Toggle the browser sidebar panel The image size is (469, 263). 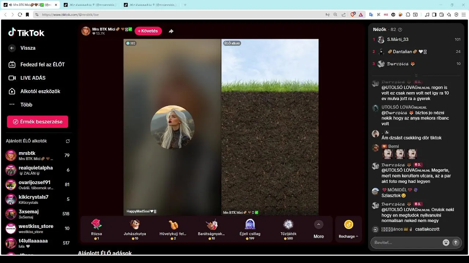click(434, 15)
